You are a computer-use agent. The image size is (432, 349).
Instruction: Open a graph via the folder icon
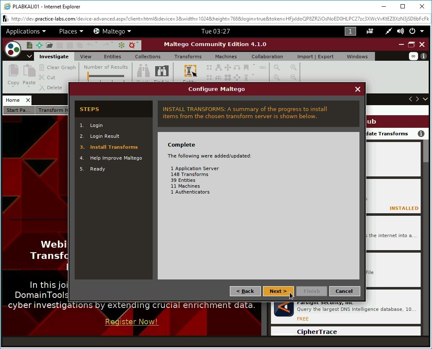49,45
